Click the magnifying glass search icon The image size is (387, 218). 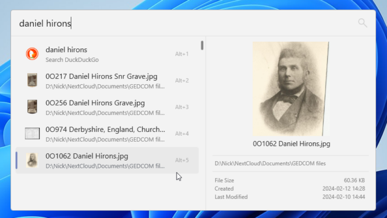coord(363,23)
